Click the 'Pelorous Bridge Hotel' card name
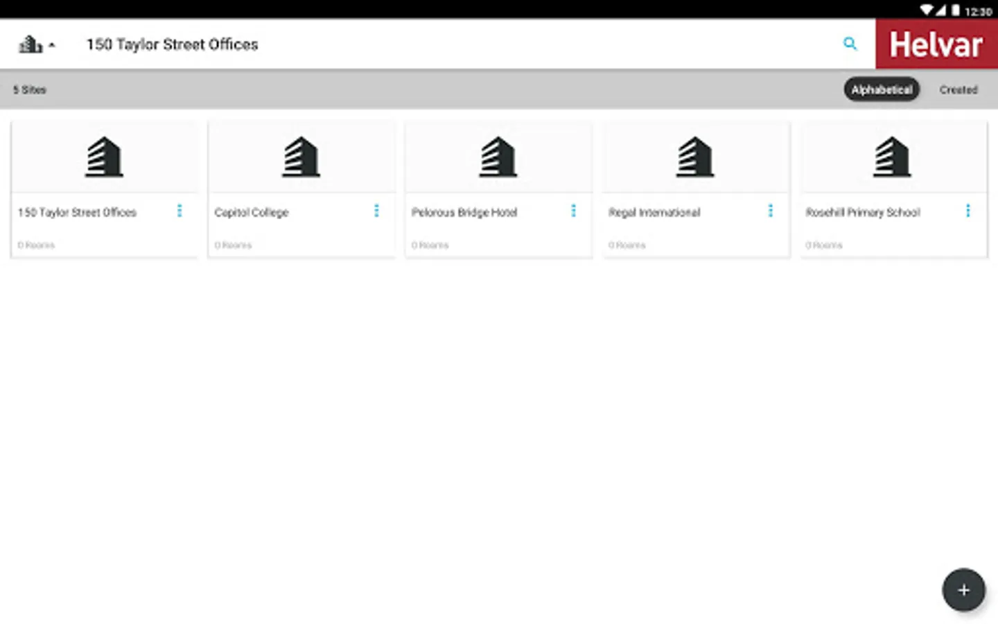This screenshot has height=624, width=998. point(464,212)
